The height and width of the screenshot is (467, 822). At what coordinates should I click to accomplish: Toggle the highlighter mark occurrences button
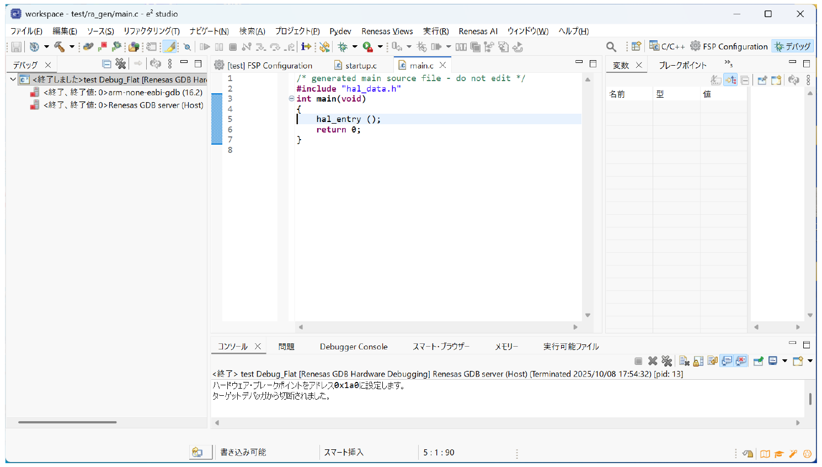coord(170,47)
